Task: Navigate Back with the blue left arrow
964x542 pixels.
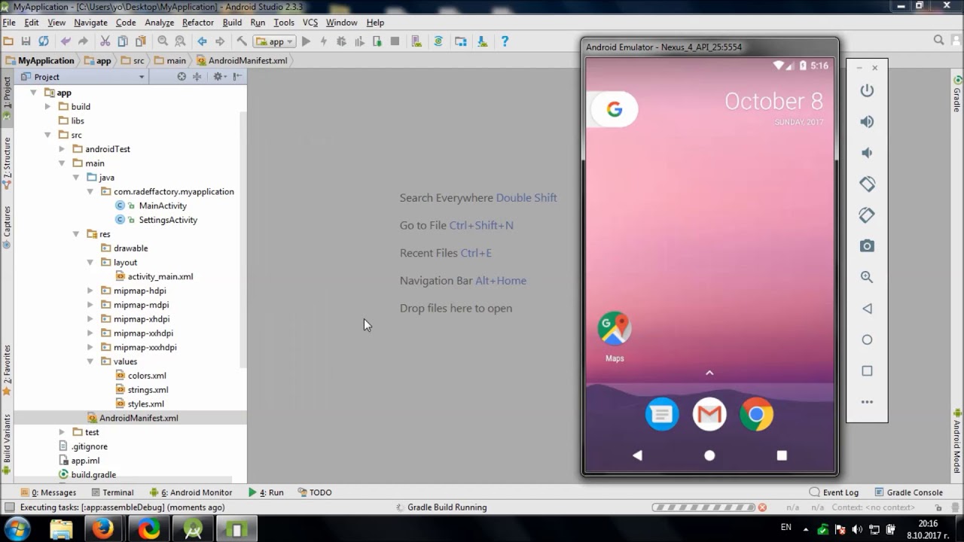Action: [202, 41]
